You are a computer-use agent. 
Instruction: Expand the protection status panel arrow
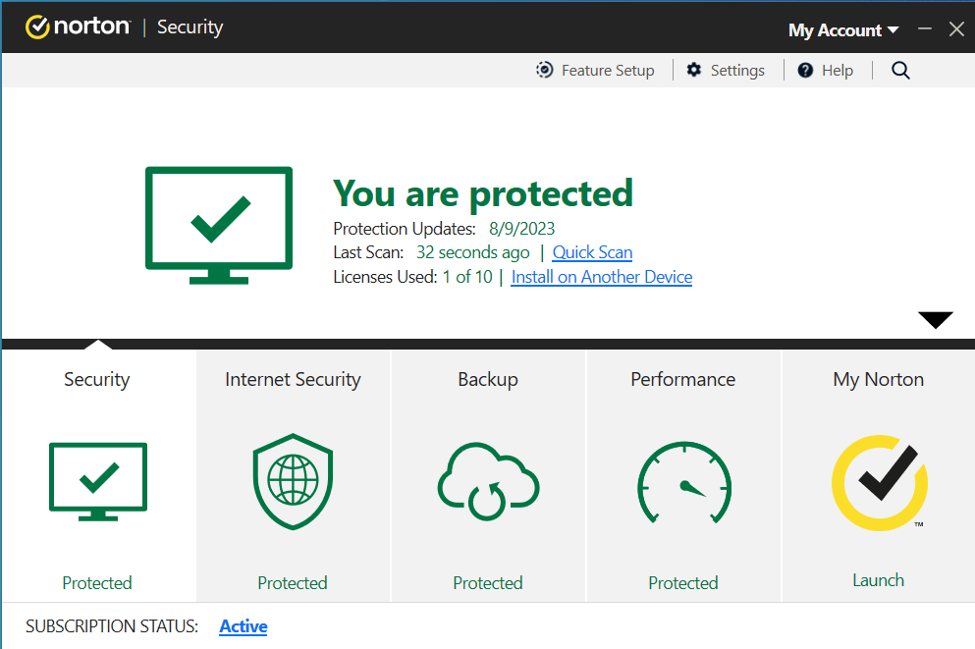coord(934,318)
